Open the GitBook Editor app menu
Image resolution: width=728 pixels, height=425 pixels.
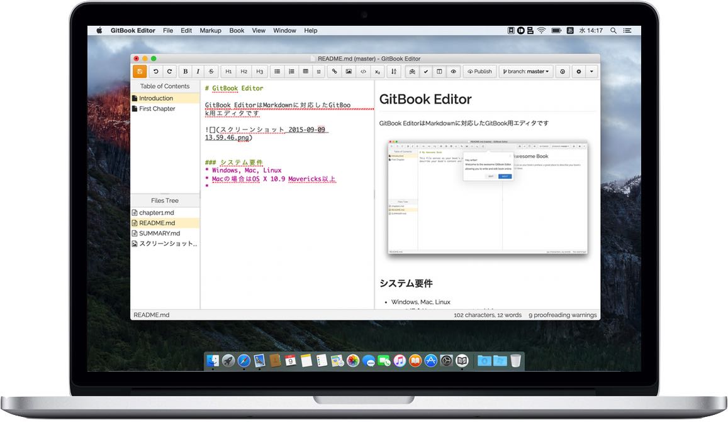[133, 31]
